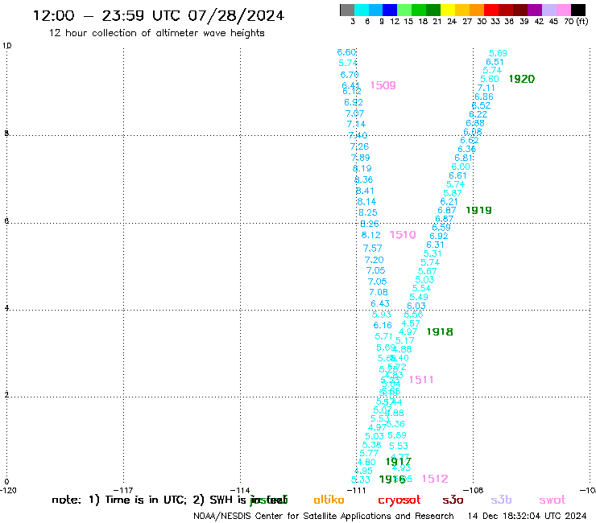
Task: Click the pink time label 1509
Action: [383, 85]
